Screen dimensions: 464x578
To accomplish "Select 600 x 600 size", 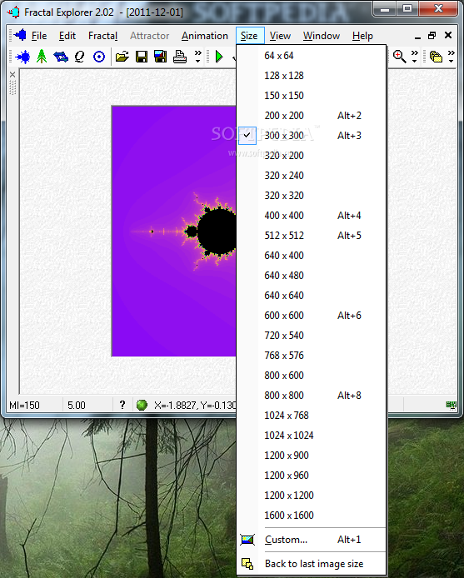I will point(312,315).
